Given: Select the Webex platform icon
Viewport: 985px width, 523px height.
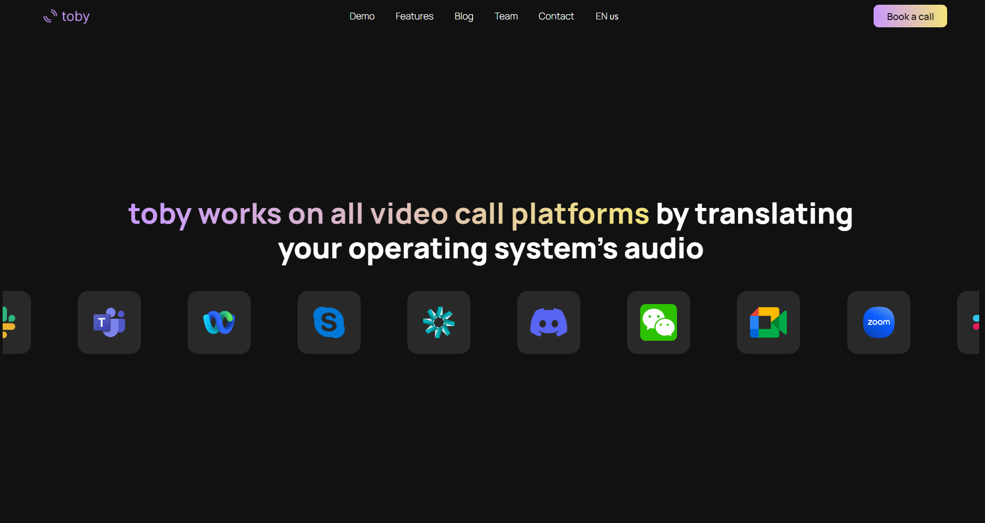Looking at the screenshot, I should [x=219, y=322].
